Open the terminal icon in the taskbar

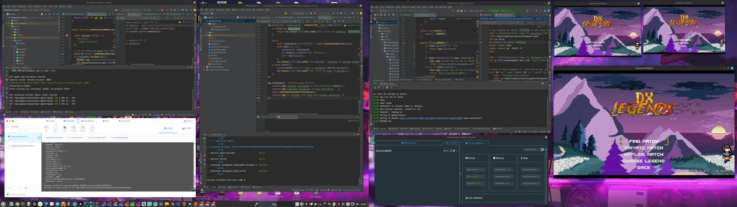23,204
